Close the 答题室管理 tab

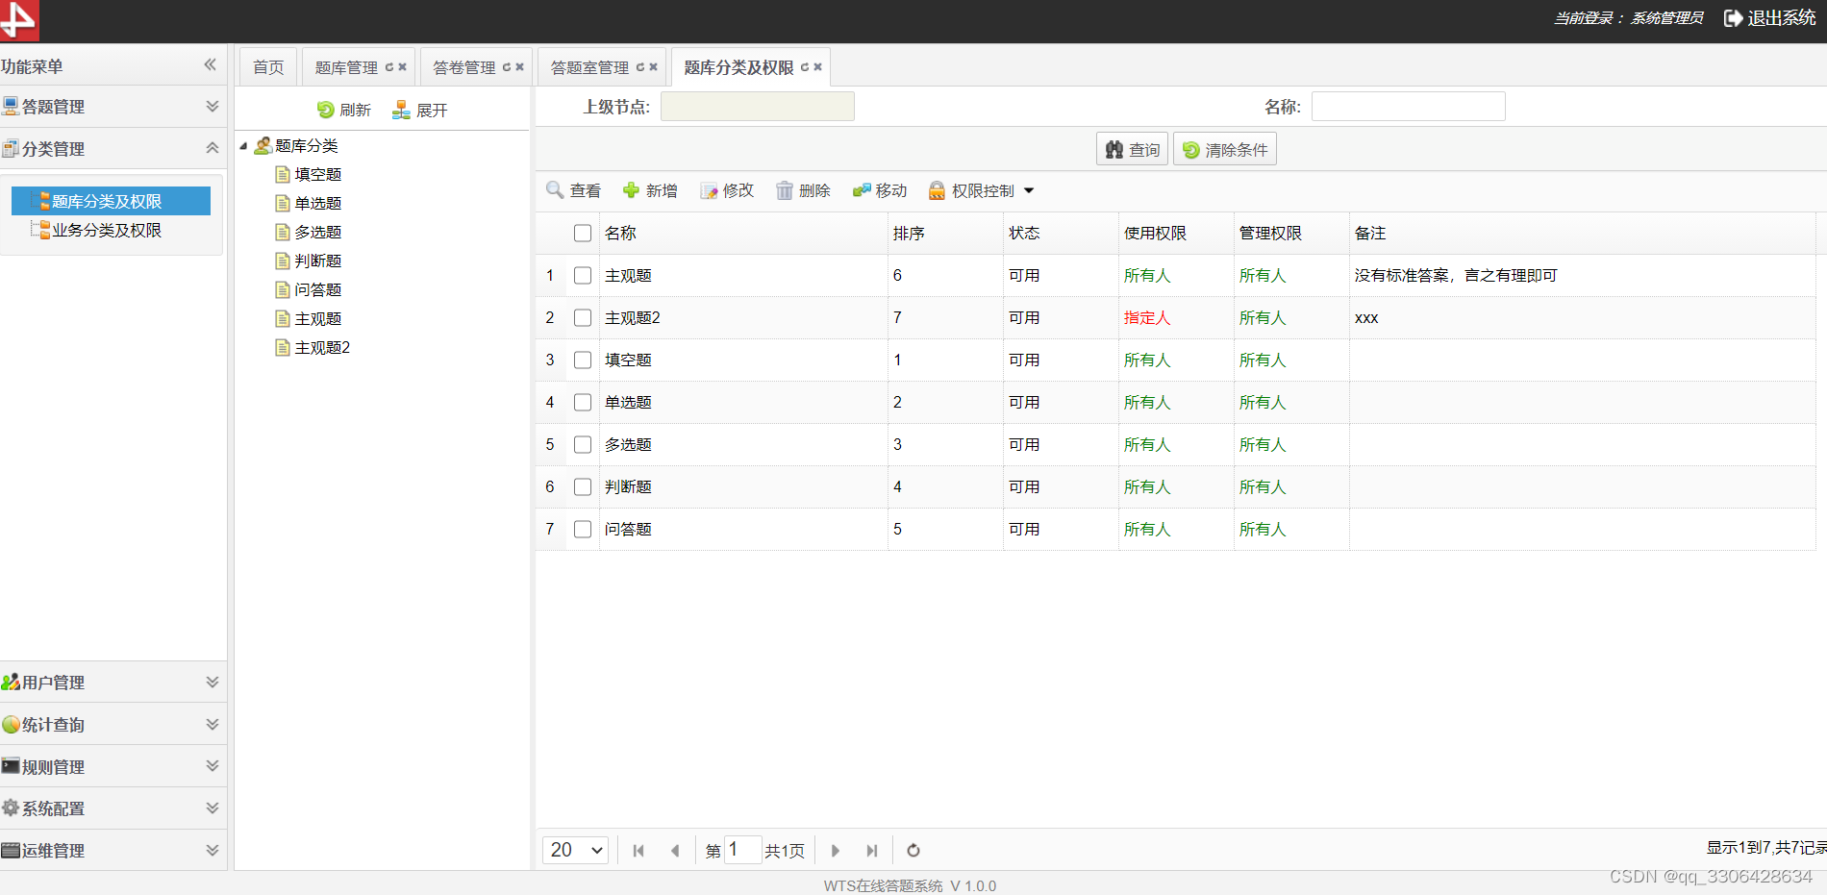point(654,67)
